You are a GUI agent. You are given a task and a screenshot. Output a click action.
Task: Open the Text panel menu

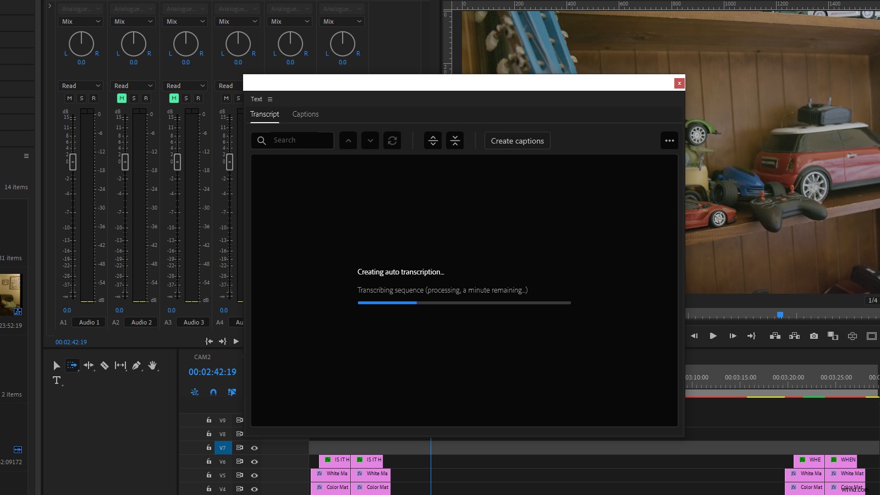pyautogui.click(x=269, y=99)
